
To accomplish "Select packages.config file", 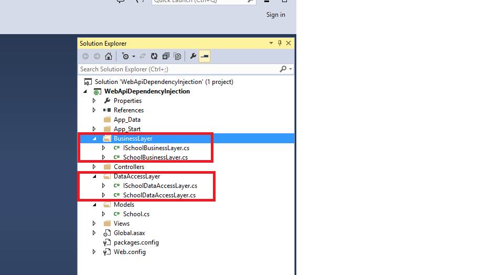I will 136,242.
